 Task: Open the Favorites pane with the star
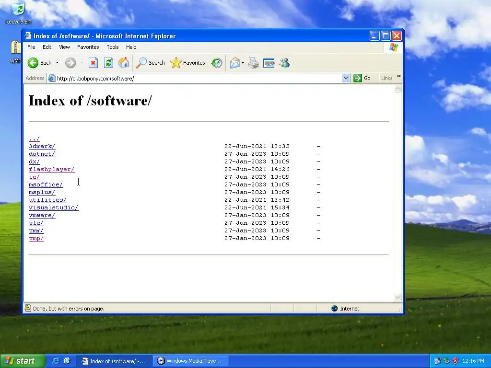pyautogui.click(x=187, y=63)
